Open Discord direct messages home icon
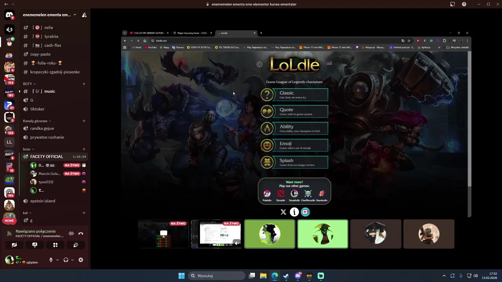The width and height of the screenshot is (502, 282). tap(9, 15)
